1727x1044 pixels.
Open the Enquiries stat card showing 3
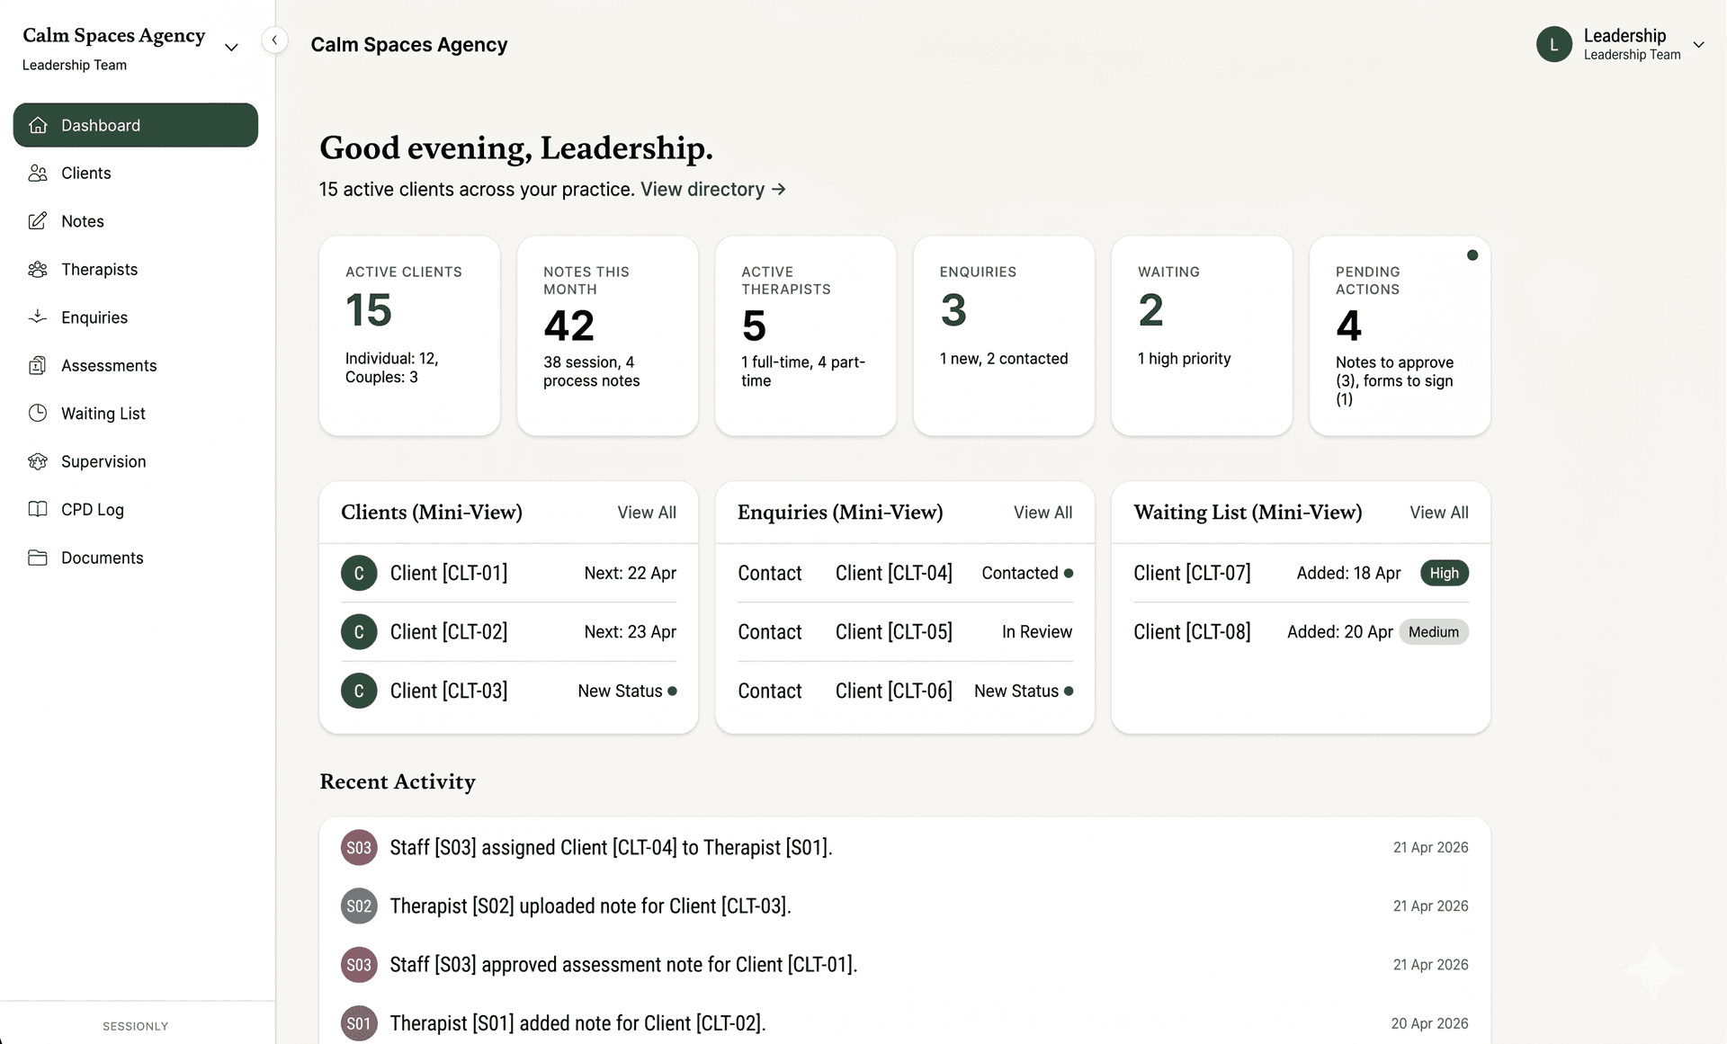click(x=1004, y=335)
